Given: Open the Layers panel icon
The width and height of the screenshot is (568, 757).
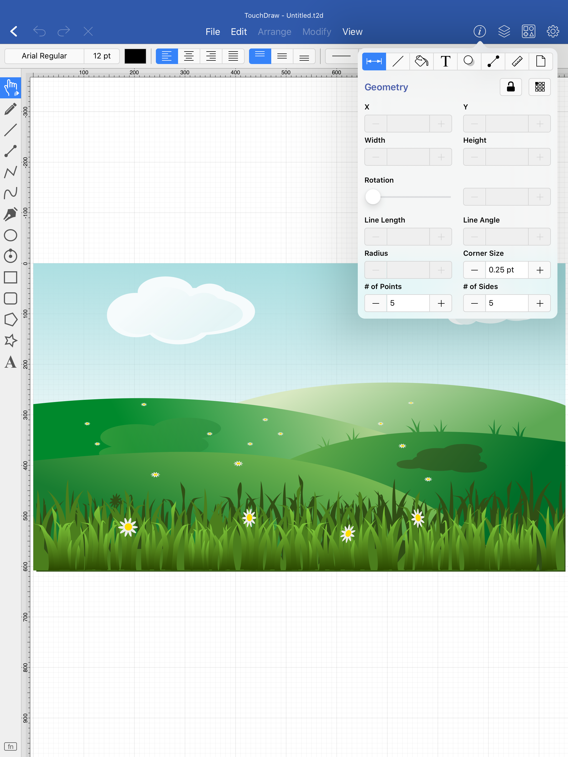Looking at the screenshot, I should click(504, 32).
